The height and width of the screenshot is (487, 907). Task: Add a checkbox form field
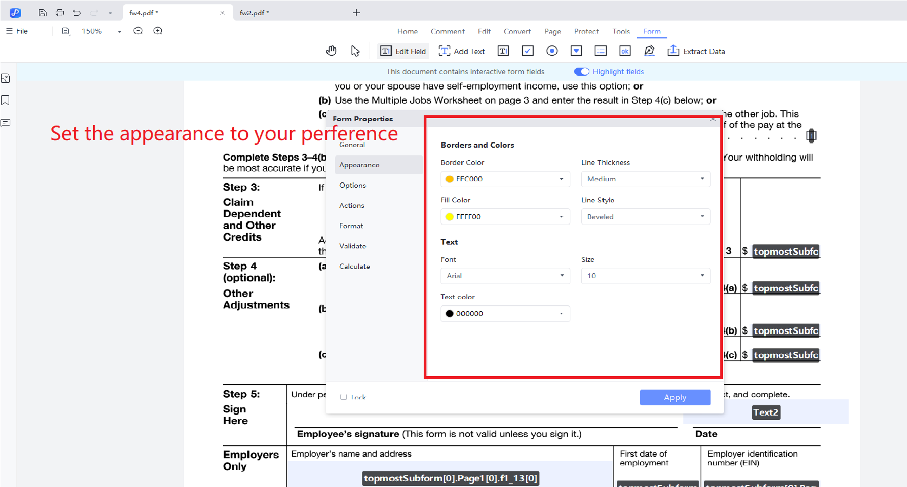click(x=528, y=51)
